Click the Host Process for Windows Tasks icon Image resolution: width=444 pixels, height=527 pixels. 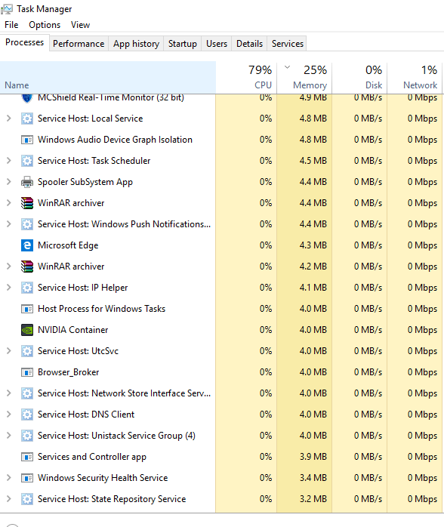tap(27, 309)
